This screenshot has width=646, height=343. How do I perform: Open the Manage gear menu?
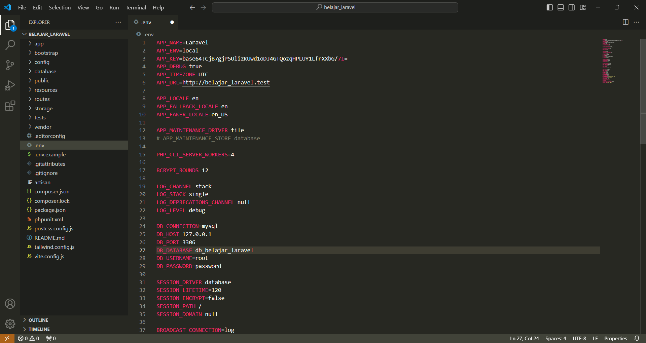10,324
